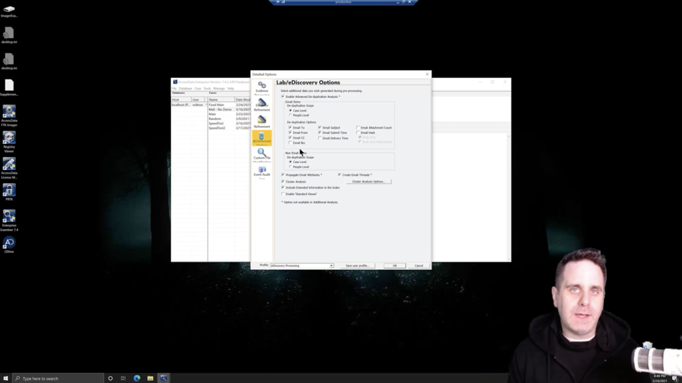Screen dimensions: 682x383
Task: Open the Tools menu in AccessData window
Action: point(208,89)
